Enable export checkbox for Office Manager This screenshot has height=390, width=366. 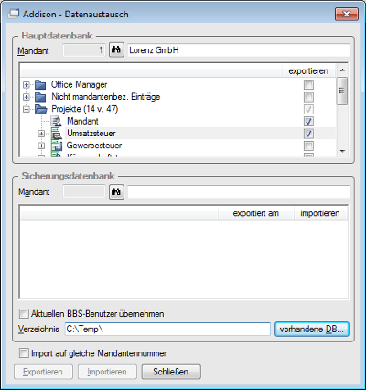click(308, 85)
